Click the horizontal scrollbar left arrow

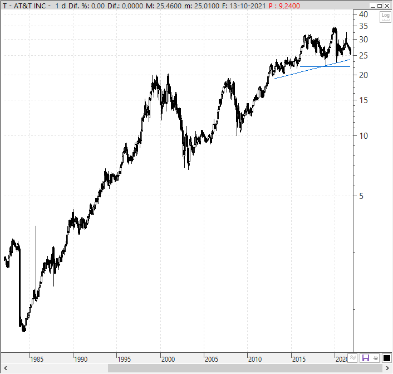5,368
